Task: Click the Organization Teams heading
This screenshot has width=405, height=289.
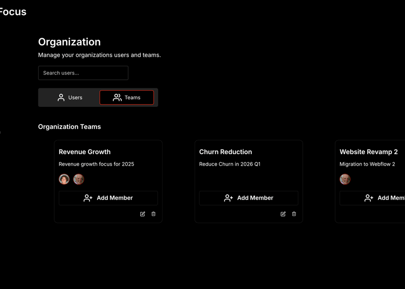Action: click(70, 127)
